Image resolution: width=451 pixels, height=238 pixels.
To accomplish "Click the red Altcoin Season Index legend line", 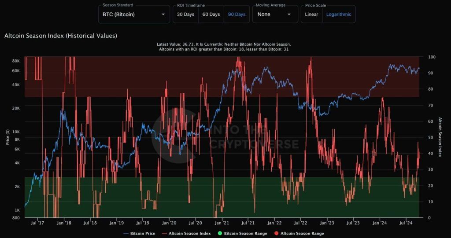I will tap(164, 234).
